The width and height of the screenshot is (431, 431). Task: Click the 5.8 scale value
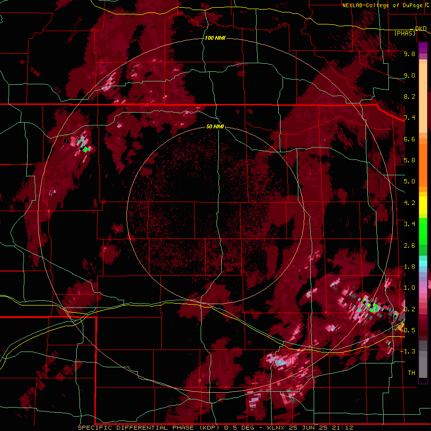409,160
